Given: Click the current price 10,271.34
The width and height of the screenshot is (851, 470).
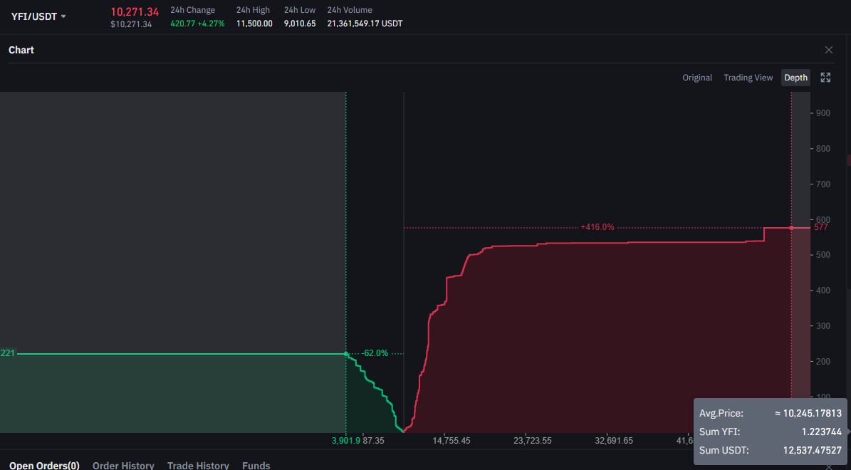Looking at the screenshot, I should pyautogui.click(x=135, y=12).
